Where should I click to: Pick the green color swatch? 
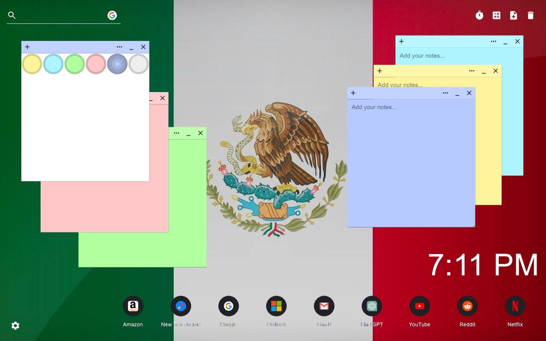tap(75, 64)
